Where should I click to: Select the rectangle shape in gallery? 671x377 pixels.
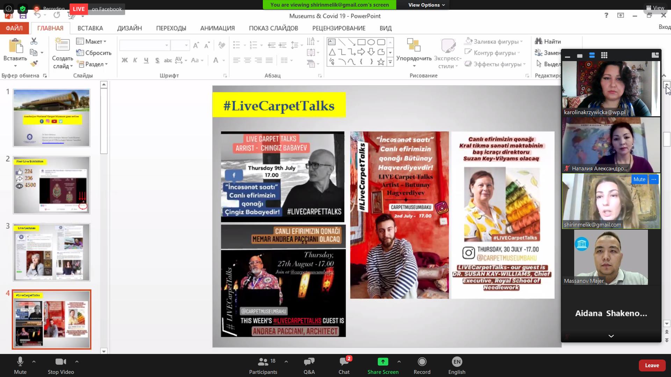(x=361, y=42)
